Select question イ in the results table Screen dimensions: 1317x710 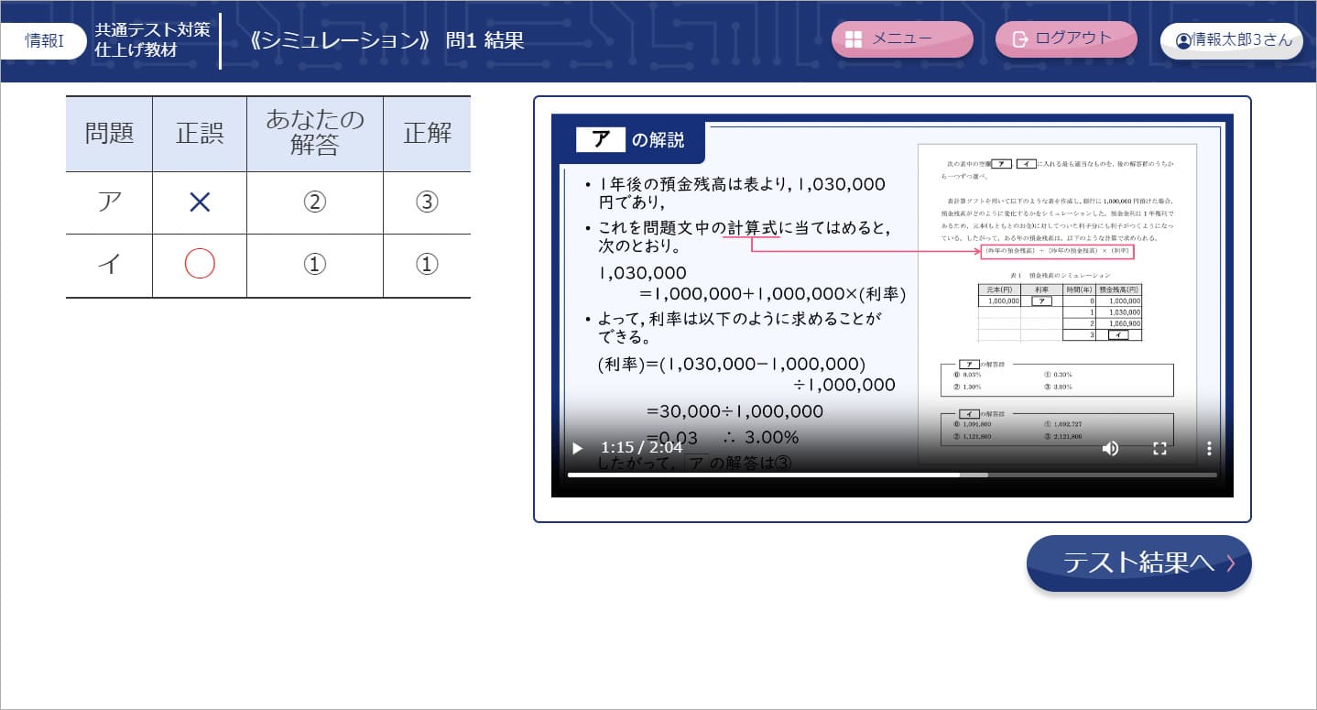[109, 266]
